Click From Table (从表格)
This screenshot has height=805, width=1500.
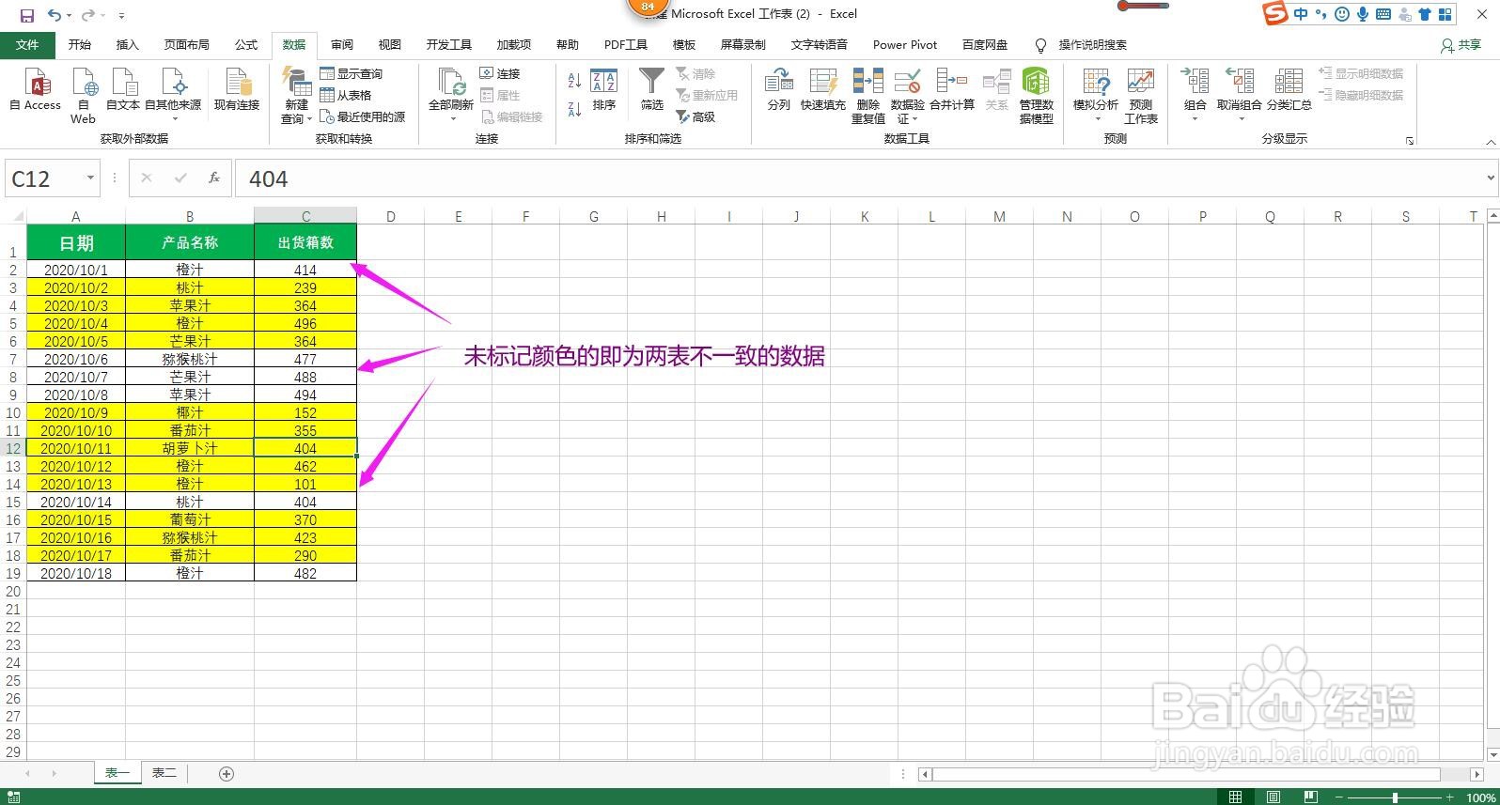346,95
